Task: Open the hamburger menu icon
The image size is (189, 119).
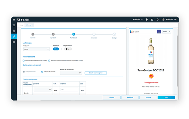Action: coord(14,20)
